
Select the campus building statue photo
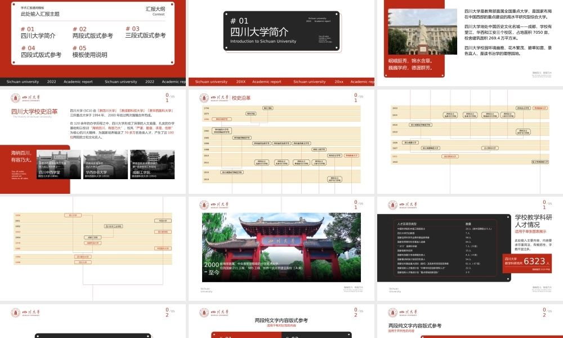423,32
